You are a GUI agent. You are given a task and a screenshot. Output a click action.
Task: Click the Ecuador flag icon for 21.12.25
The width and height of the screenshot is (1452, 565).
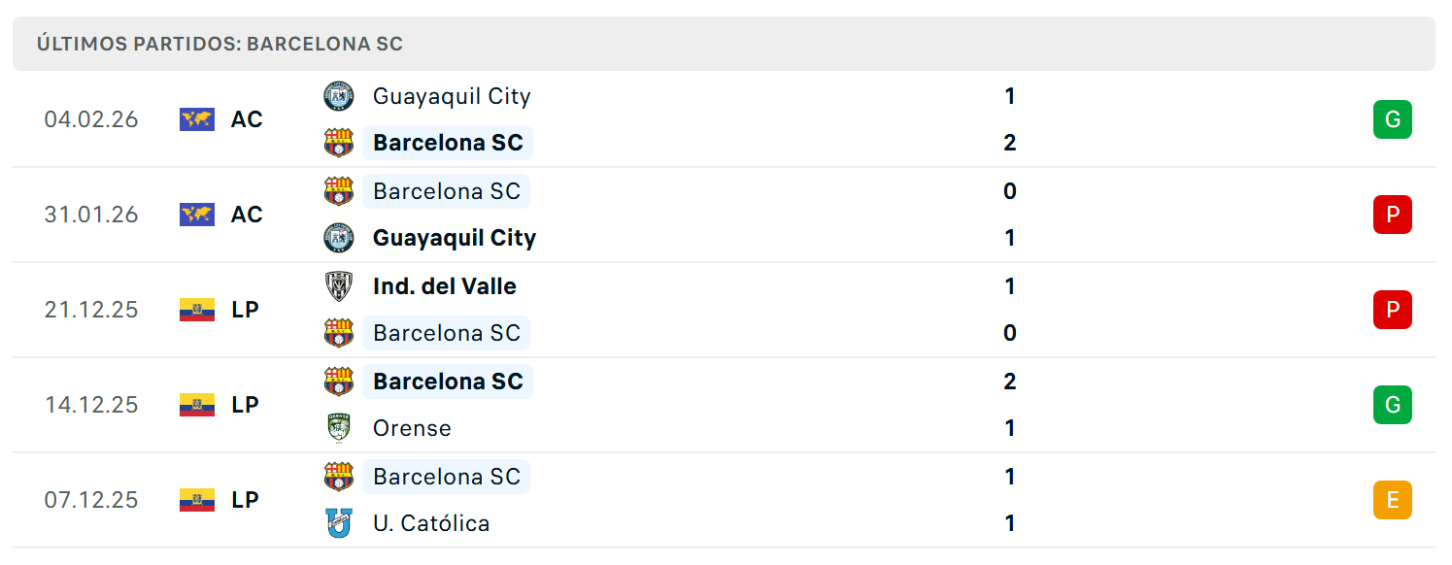197,310
